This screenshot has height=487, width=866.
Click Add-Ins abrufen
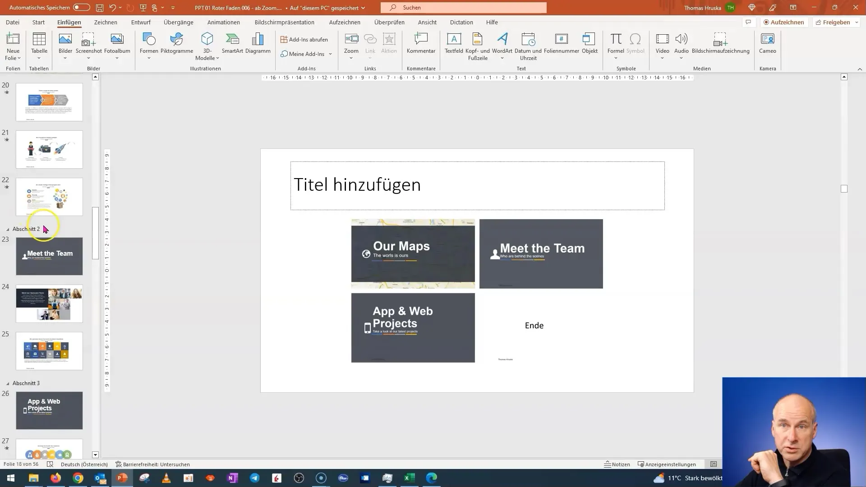point(304,40)
